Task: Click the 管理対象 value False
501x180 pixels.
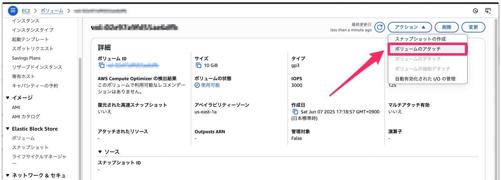Action: pyautogui.click(x=297, y=139)
